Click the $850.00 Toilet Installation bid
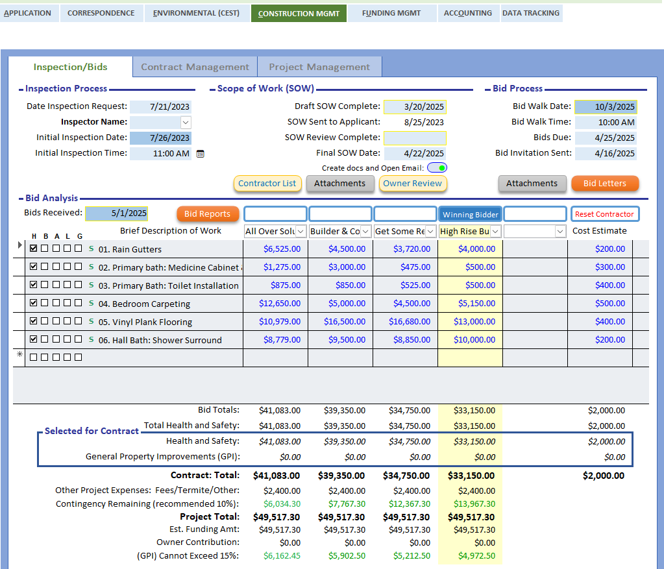Viewport: 664px width, 569px height. coord(341,285)
